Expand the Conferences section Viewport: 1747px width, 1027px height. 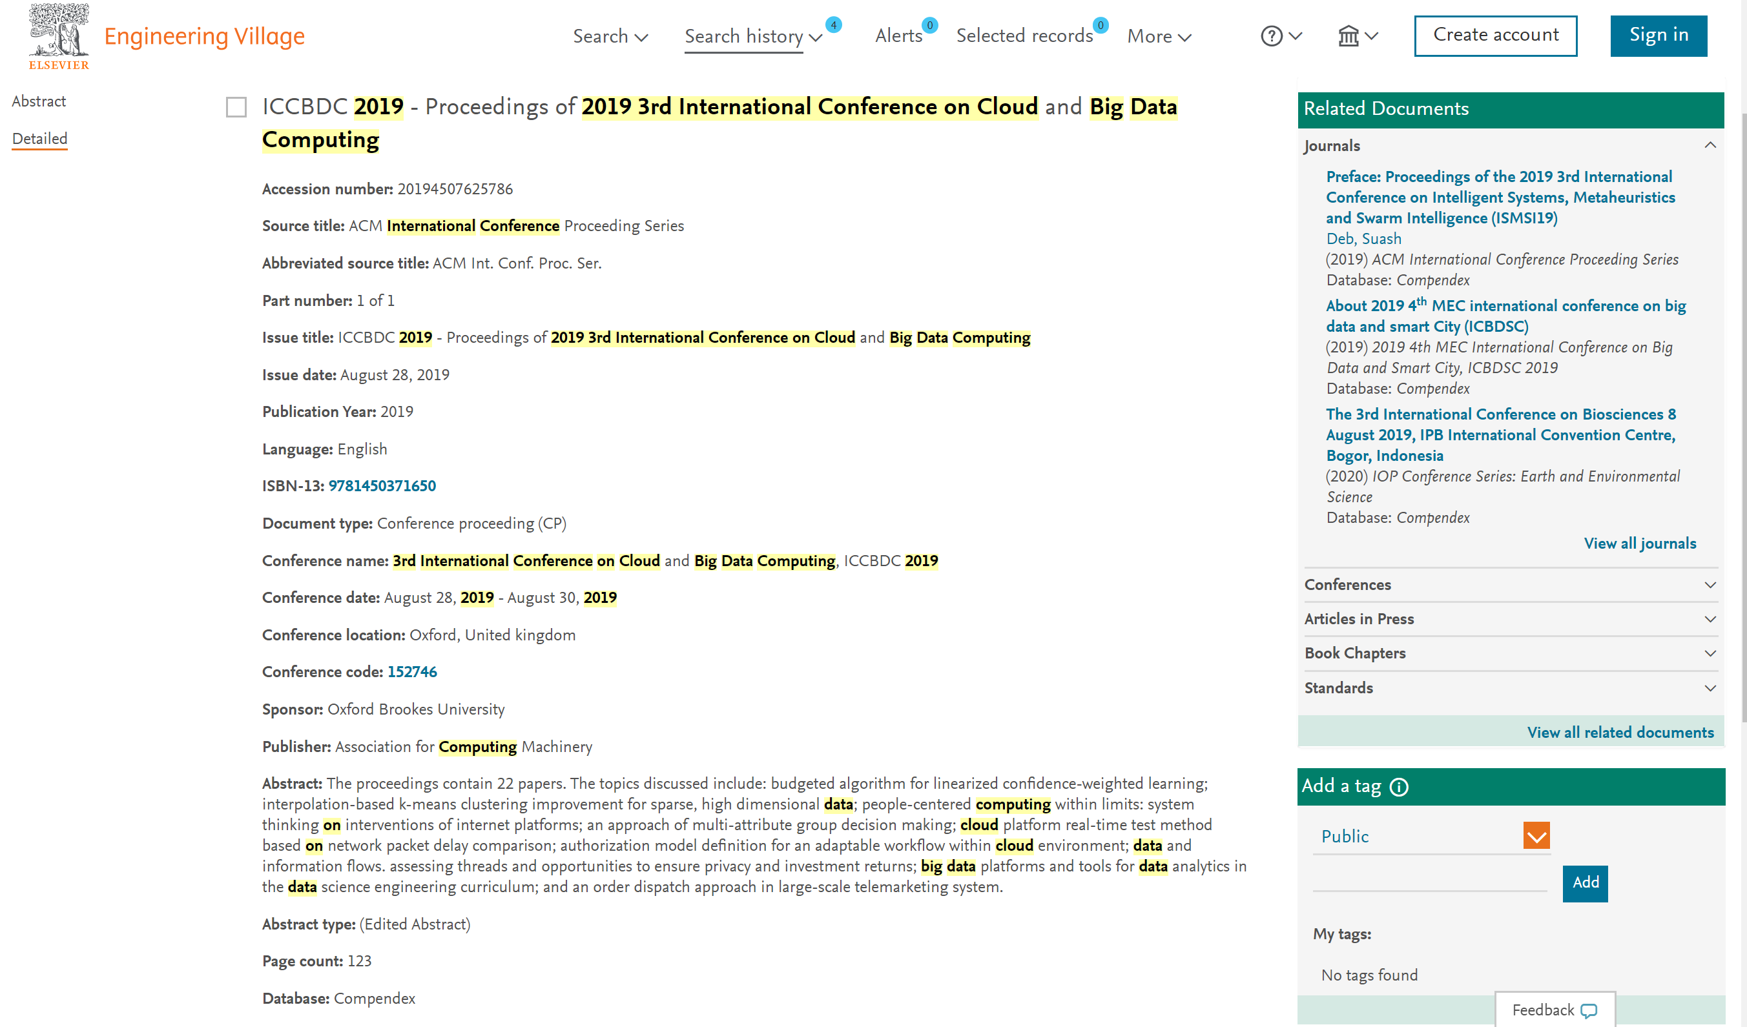coord(1710,585)
